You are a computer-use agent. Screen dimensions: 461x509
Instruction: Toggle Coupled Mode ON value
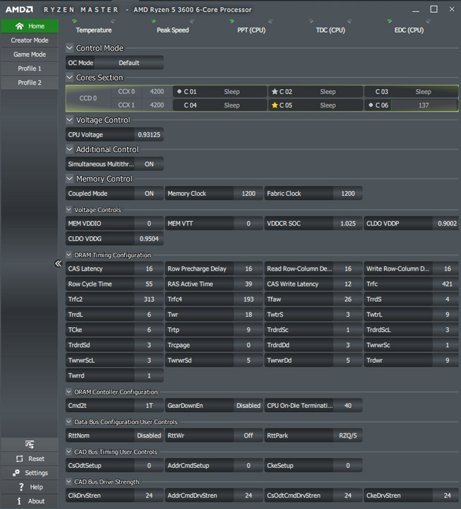point(149,194)
